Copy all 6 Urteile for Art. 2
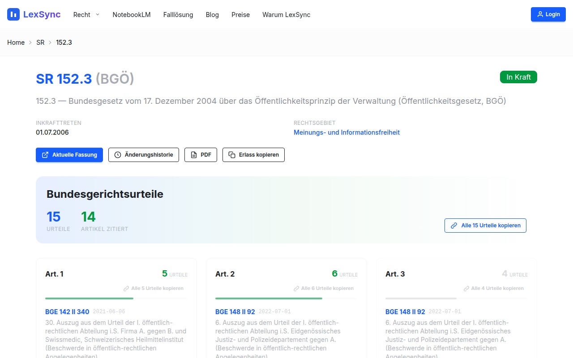This screenshot has height=358, width=573. coord(324,289)
